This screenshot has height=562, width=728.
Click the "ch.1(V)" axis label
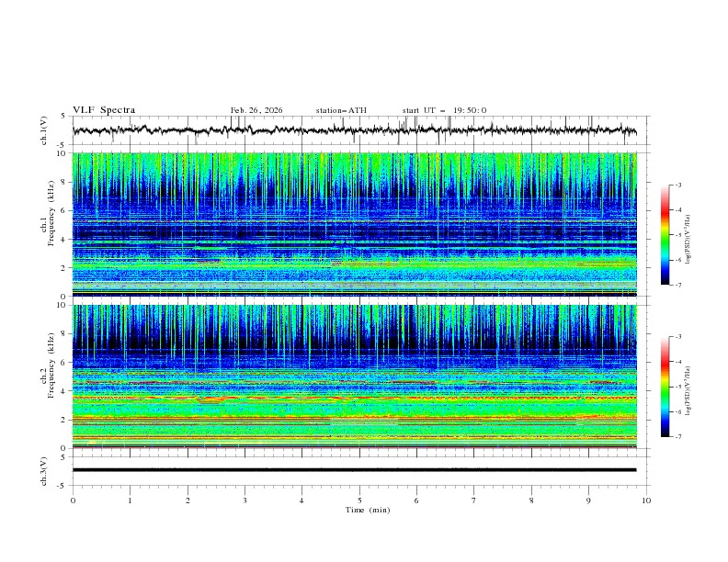click(x=44, y=130)
